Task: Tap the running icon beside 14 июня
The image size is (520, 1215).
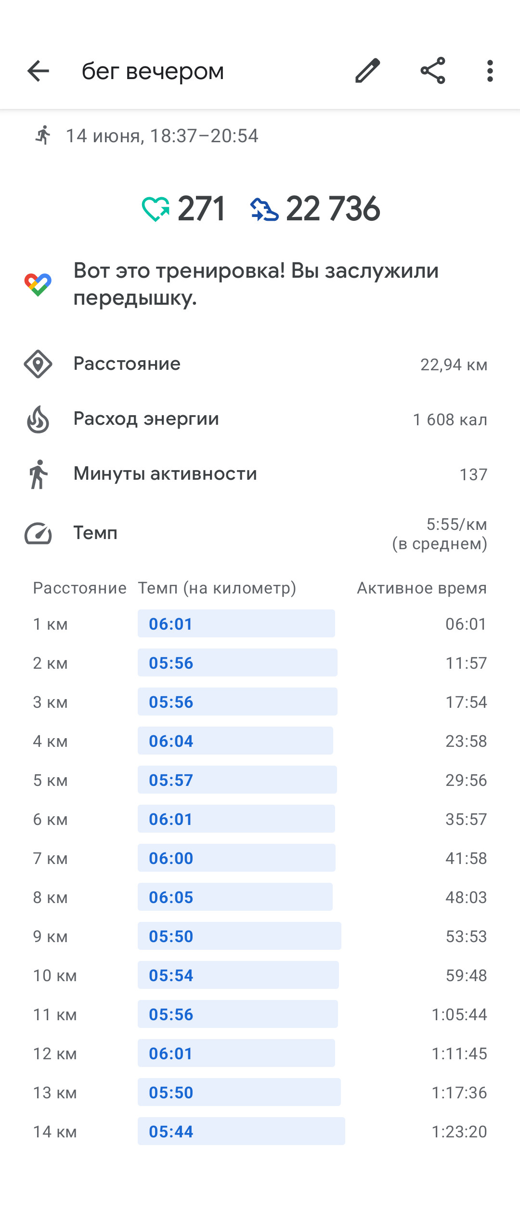Action: 43,135
